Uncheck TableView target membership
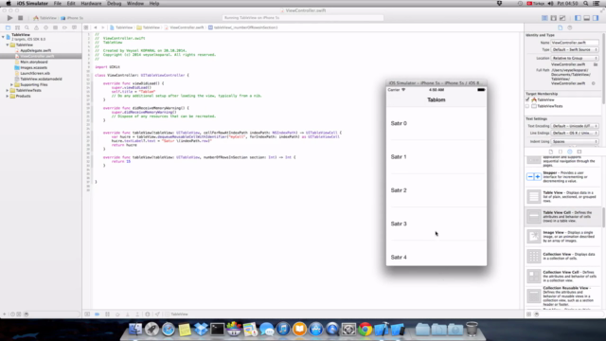This screenshot has width=606, height=341. (x=527, y=99)
